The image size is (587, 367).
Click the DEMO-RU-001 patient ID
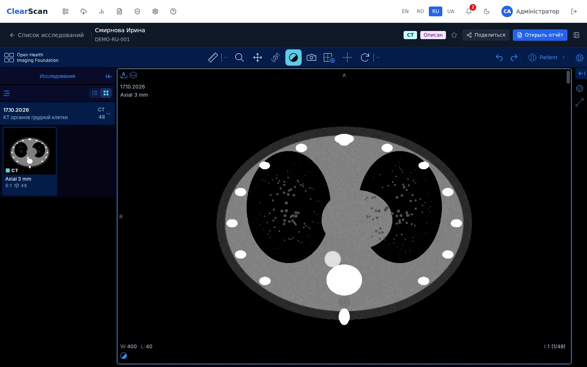click(112, 40)
